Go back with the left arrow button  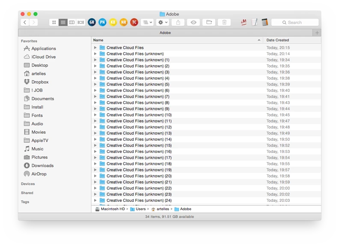pos(25,22)
